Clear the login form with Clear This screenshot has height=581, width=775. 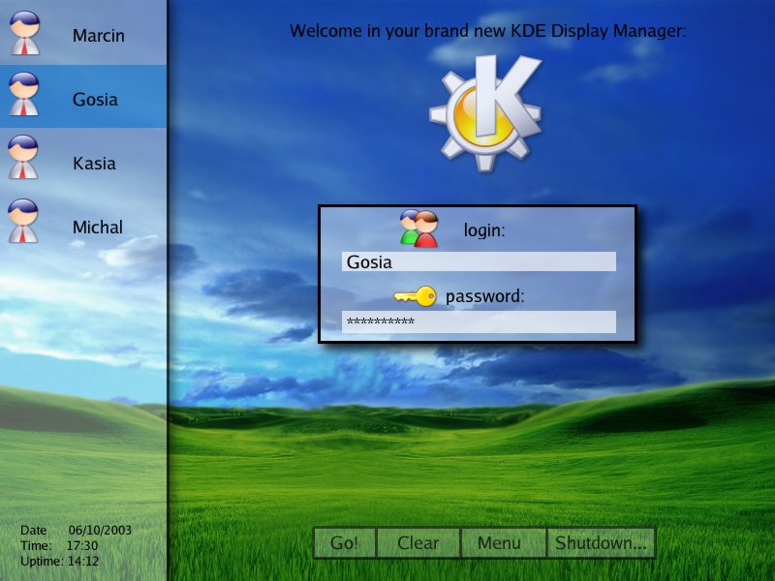(x=418, y=543)
